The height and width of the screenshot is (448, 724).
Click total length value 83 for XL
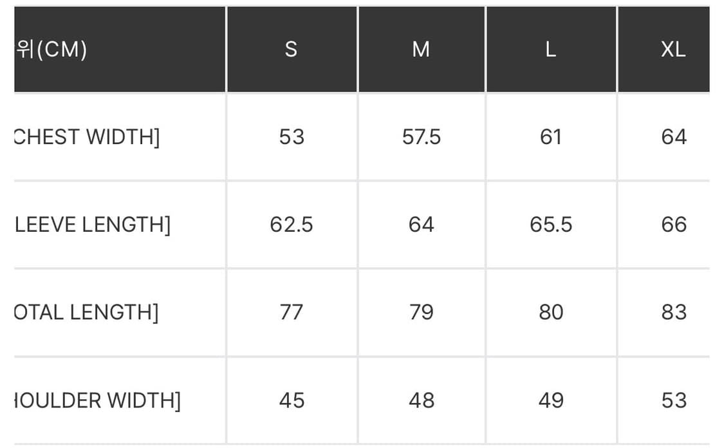click(674, 312)
